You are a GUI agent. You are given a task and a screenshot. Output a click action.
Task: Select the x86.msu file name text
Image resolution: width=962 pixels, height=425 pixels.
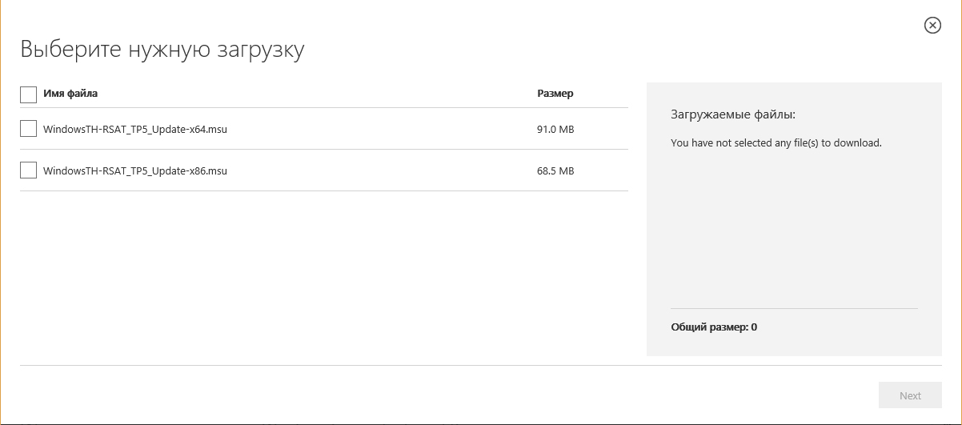pyautogui.click(x=135, y=170)
